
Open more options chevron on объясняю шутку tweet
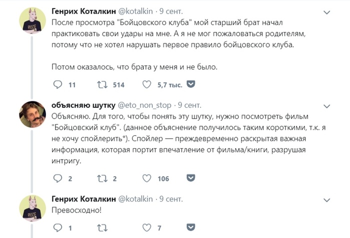[x=327, y=106]
